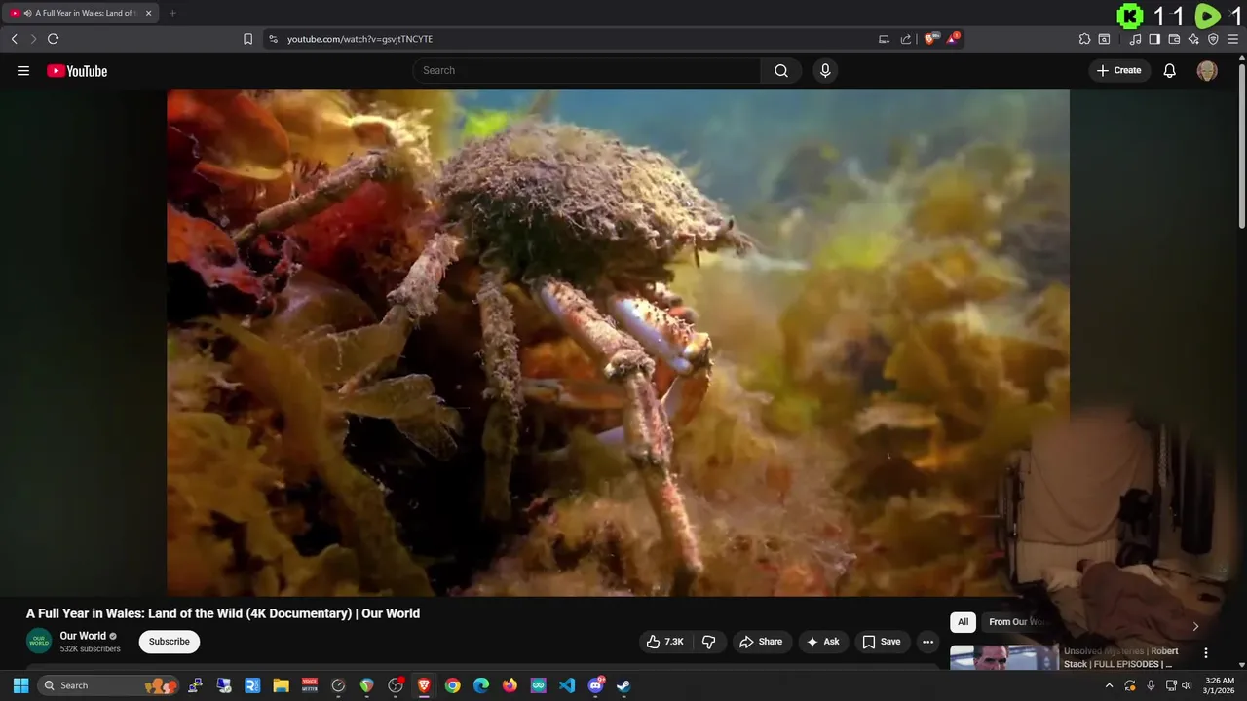Image resolution: width=1247 pixels, height=701 pixels.
Task: Open the Brave main hamburger menu
Action: pyautogui.click(x=1232, y=39)
